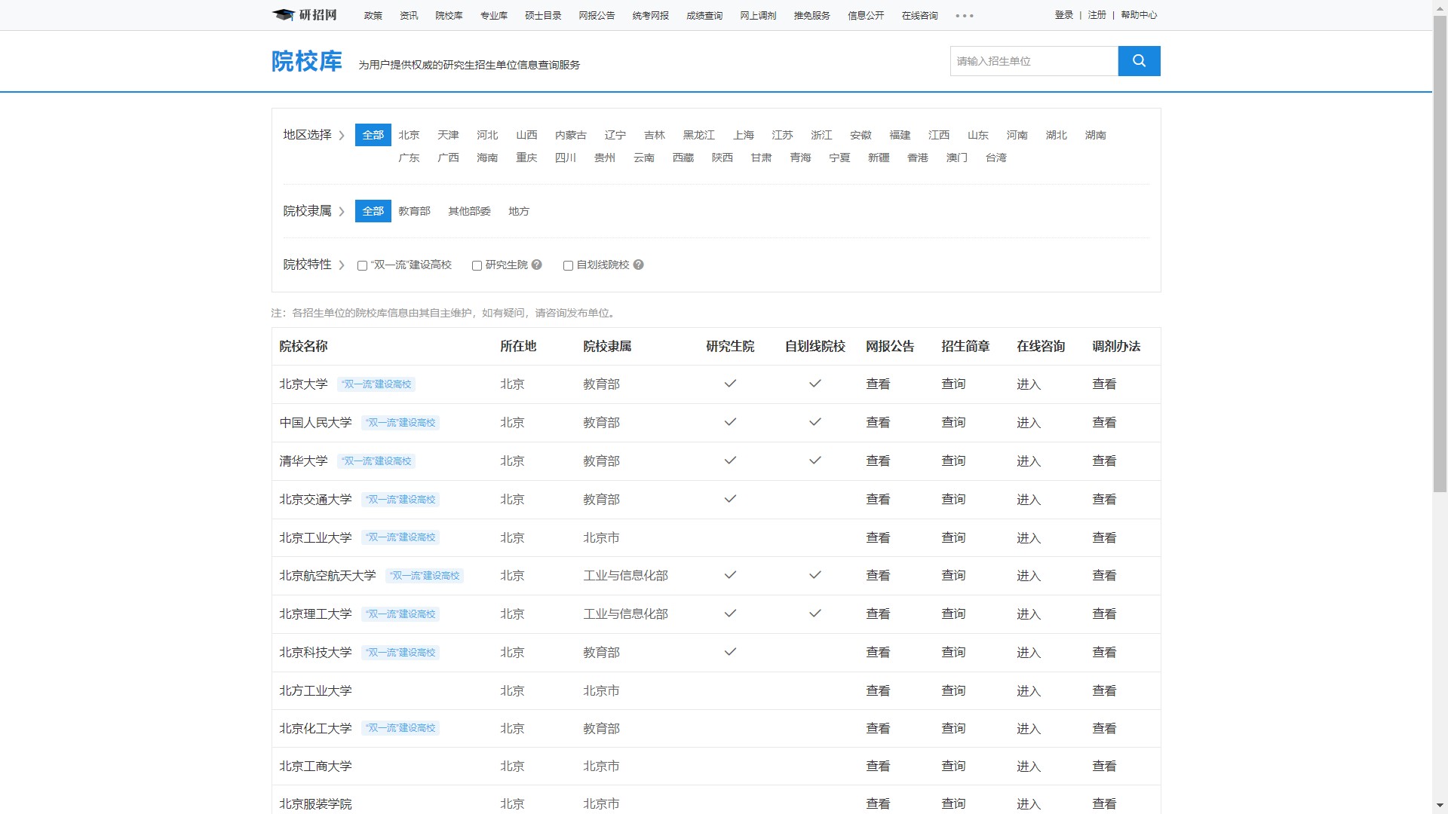
Task: Open the ellipsis more menu in top navigation
Action: [964, 14]
